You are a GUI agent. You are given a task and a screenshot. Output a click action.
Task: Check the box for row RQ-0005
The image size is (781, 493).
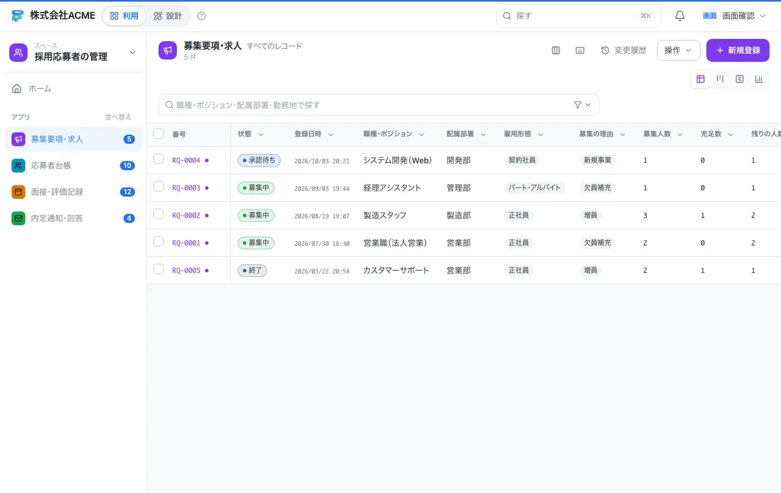coord(159,269)
